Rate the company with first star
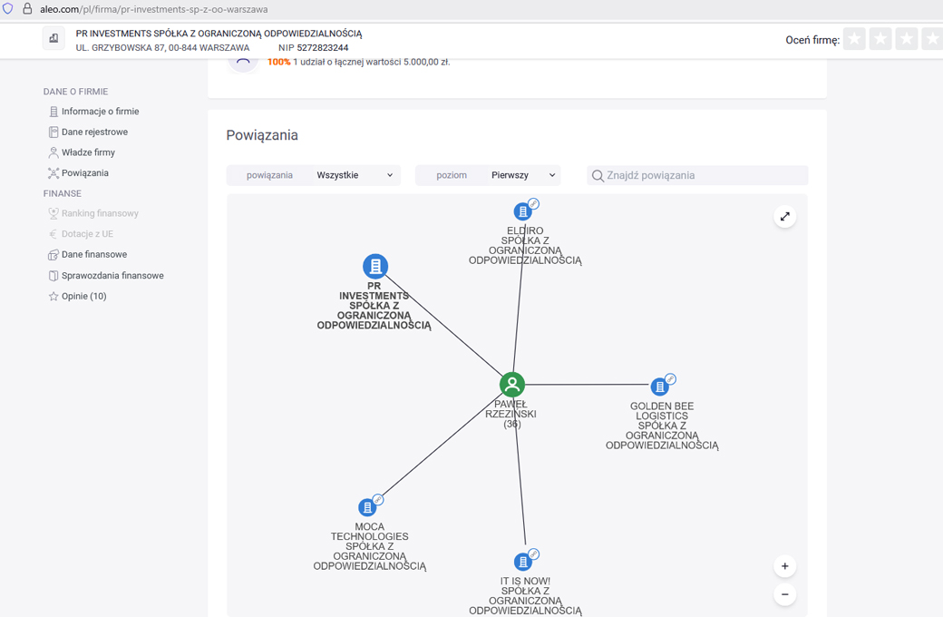 854,40
